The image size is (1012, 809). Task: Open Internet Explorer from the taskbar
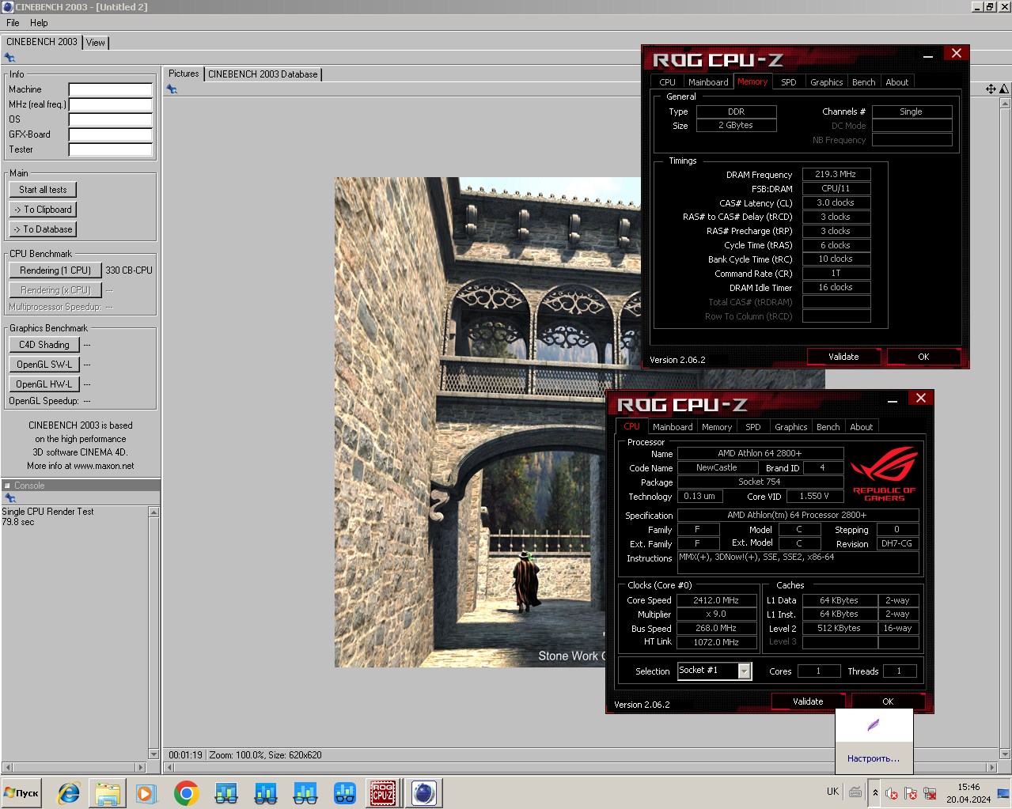click(x=69, y=792)
